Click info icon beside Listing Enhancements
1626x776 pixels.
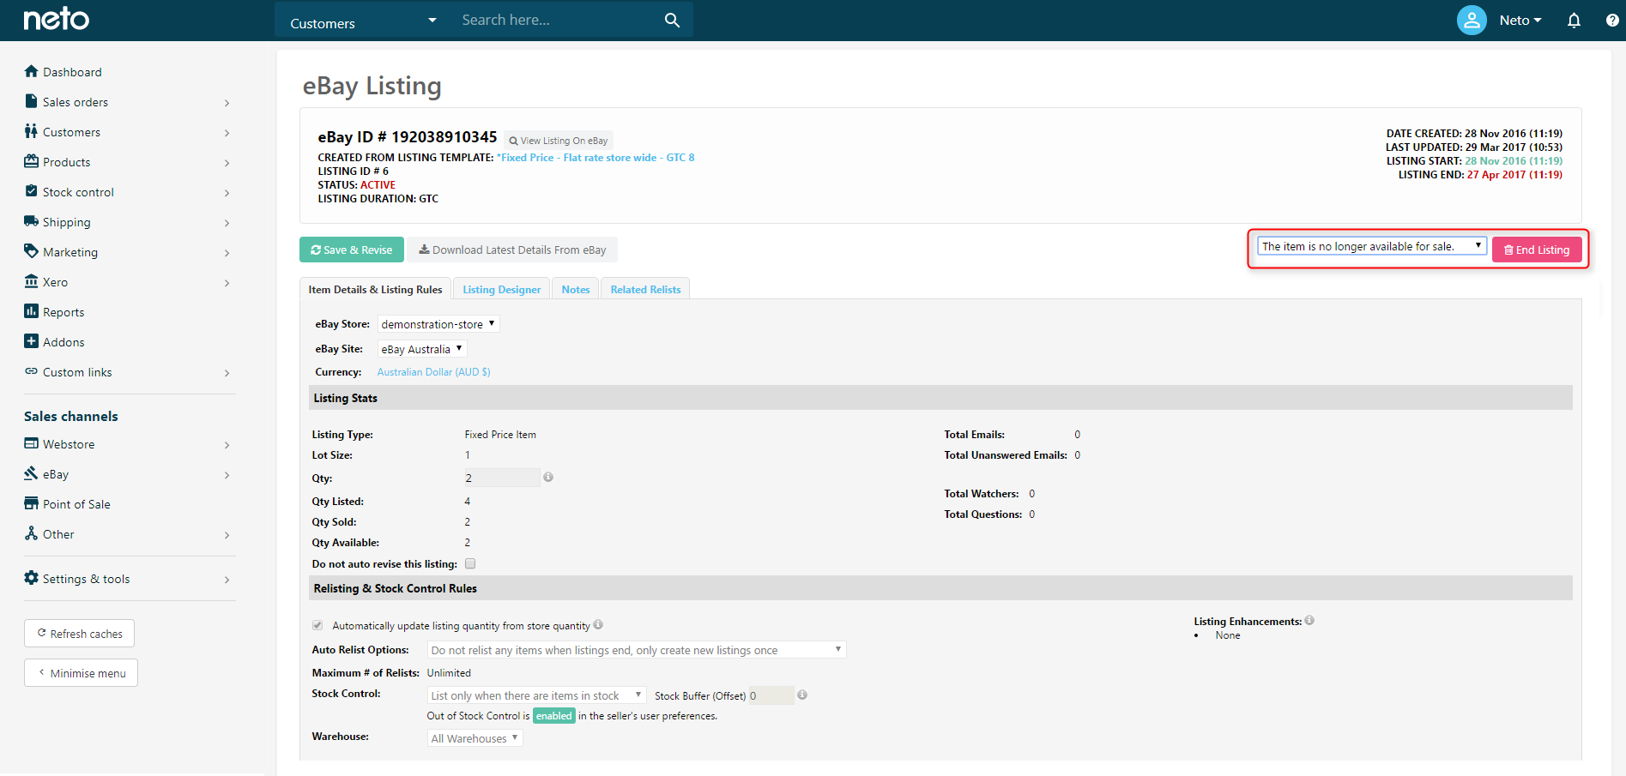tap(1309, 620)
